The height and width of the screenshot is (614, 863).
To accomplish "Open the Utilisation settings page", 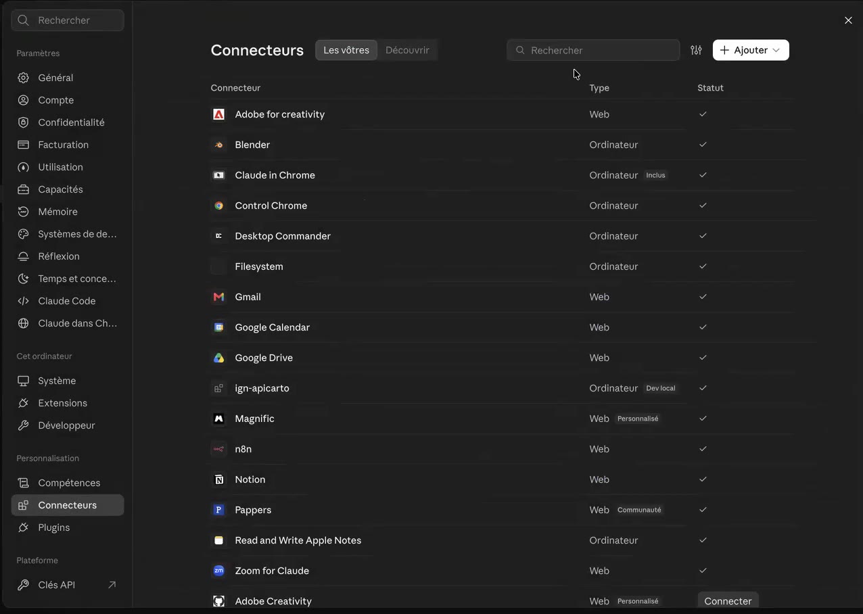I will (x=68, y=167).
